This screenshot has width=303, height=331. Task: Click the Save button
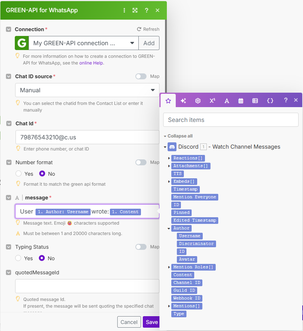pyautogui.click(x=152, y=322)
